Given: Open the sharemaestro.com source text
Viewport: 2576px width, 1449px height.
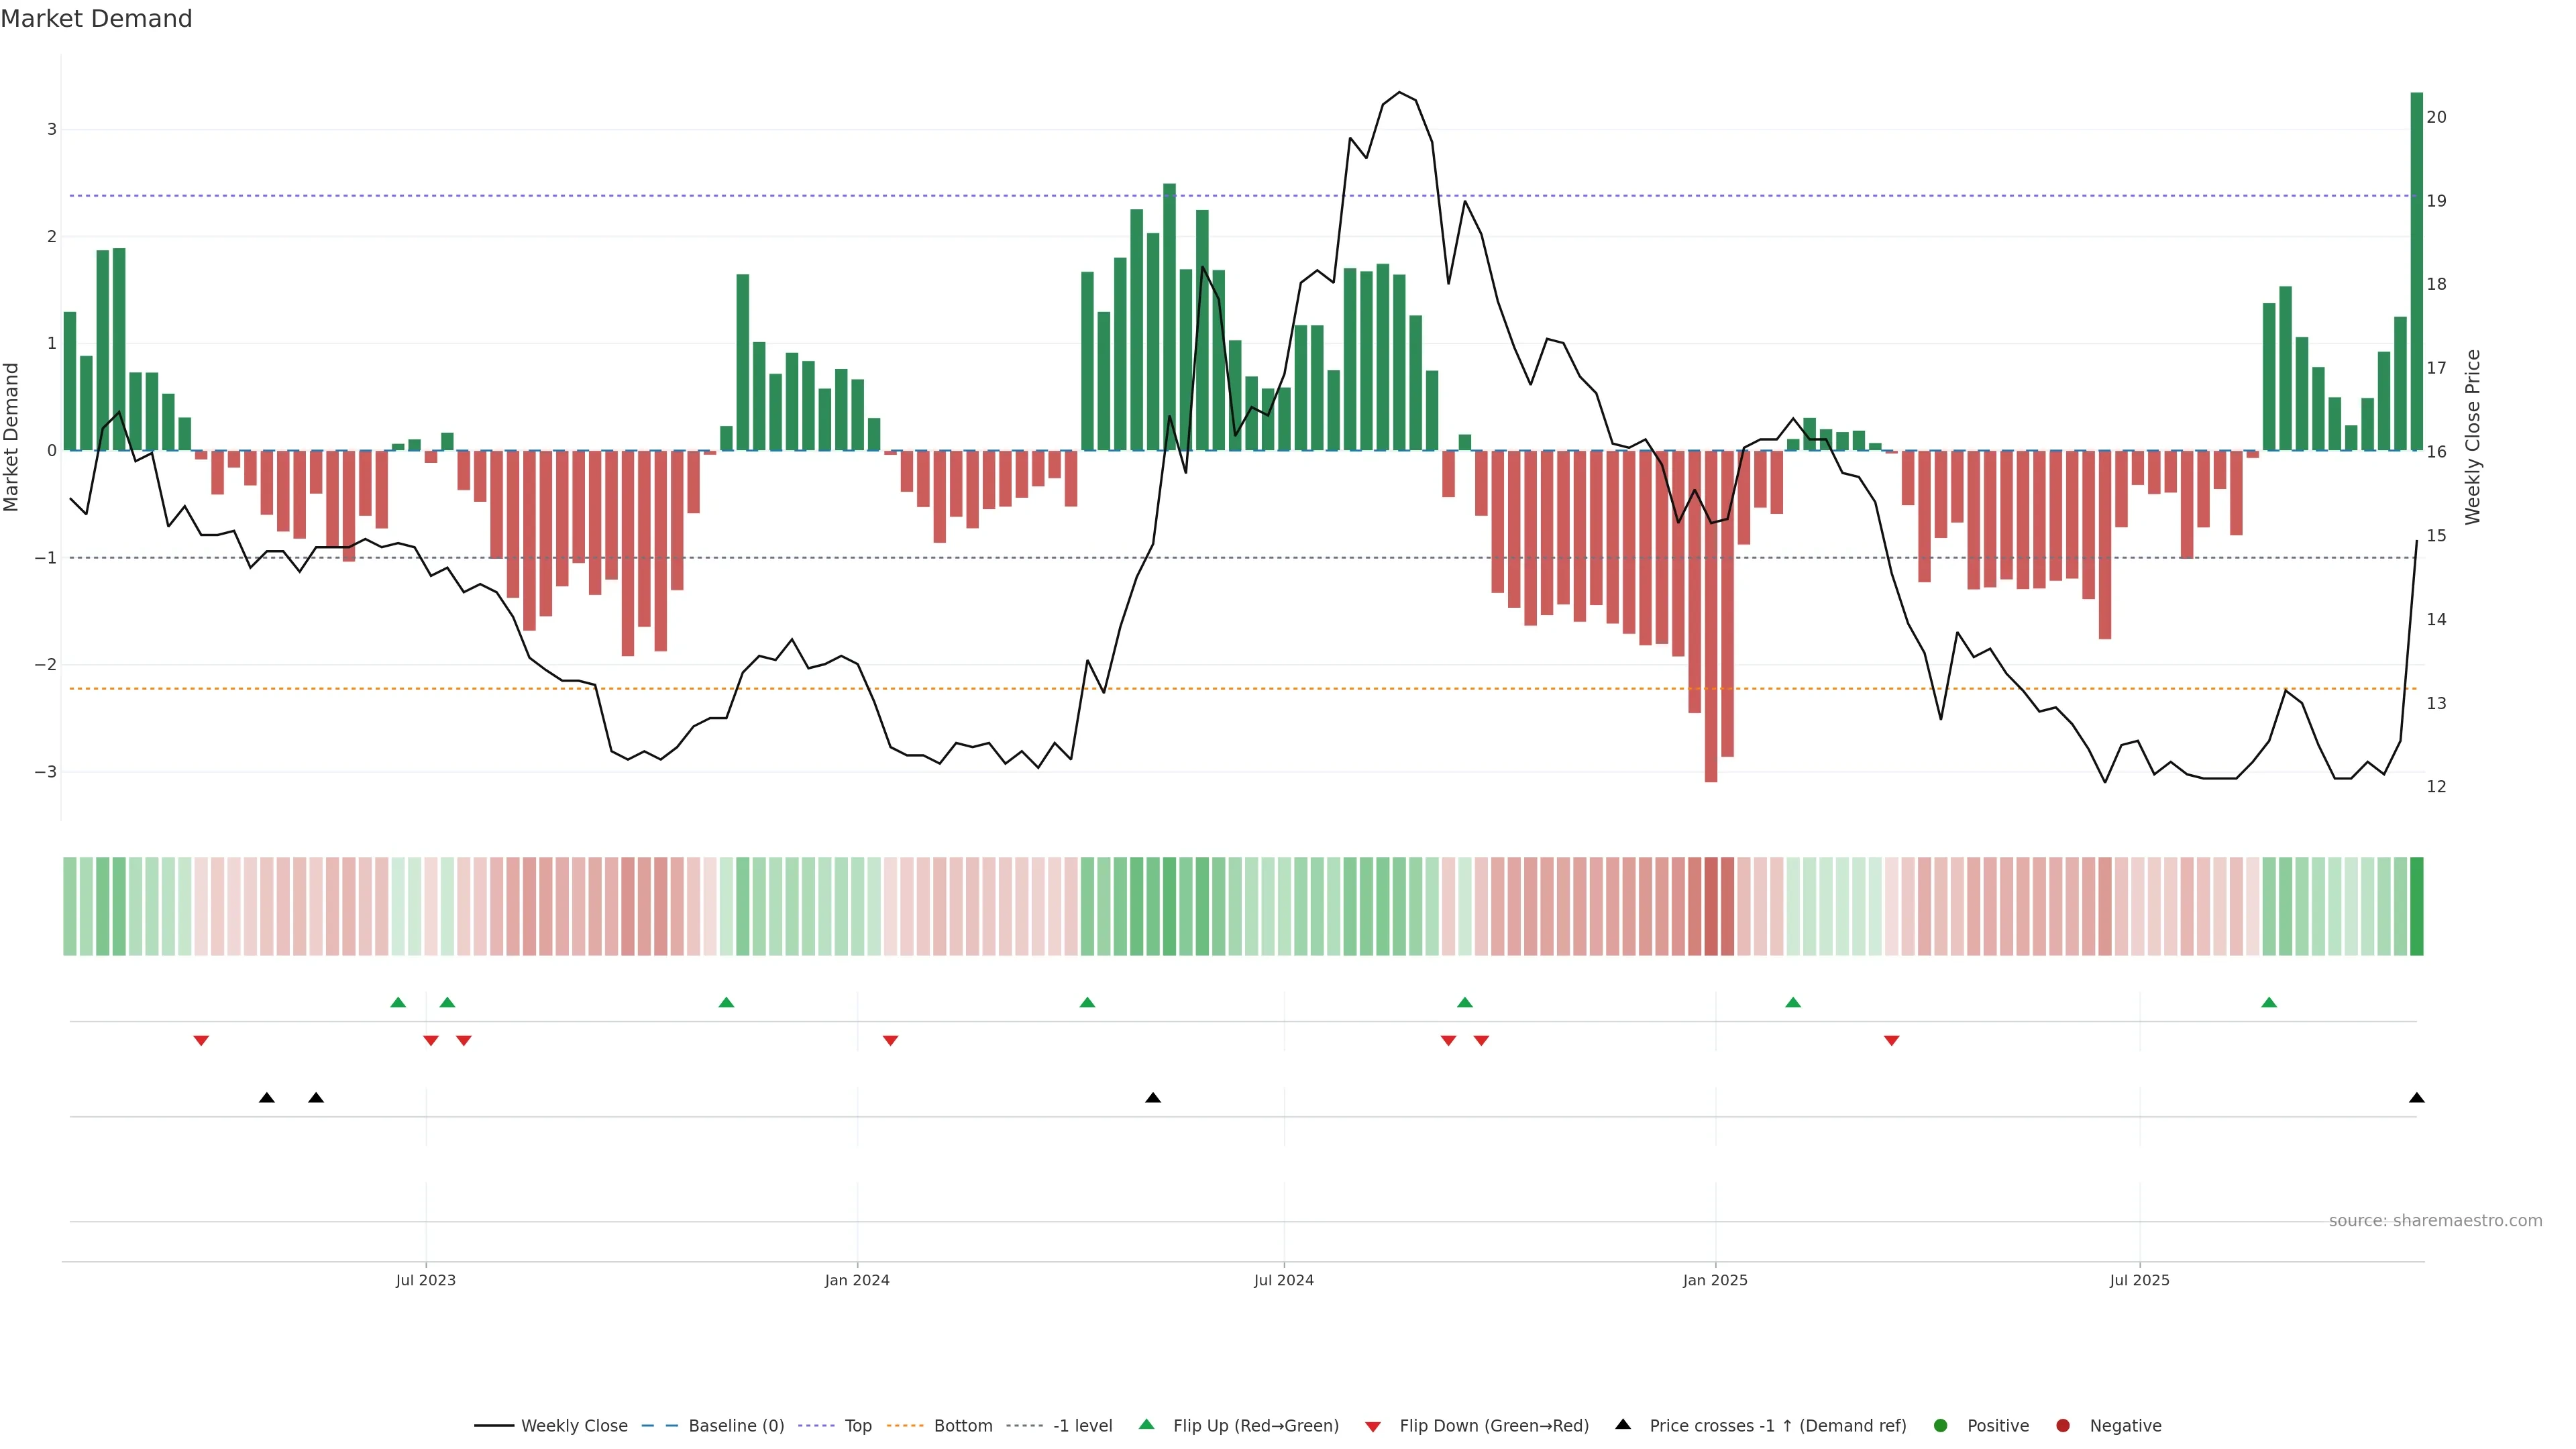Looking at the screenshot, I should [2435, 1221].
